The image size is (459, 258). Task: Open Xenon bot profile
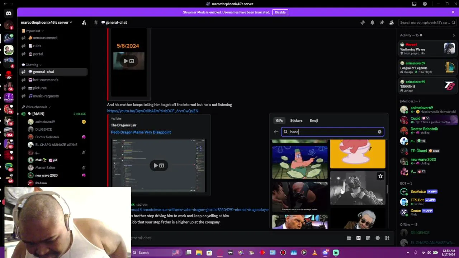pyautogui.click(x=428, y=212)
